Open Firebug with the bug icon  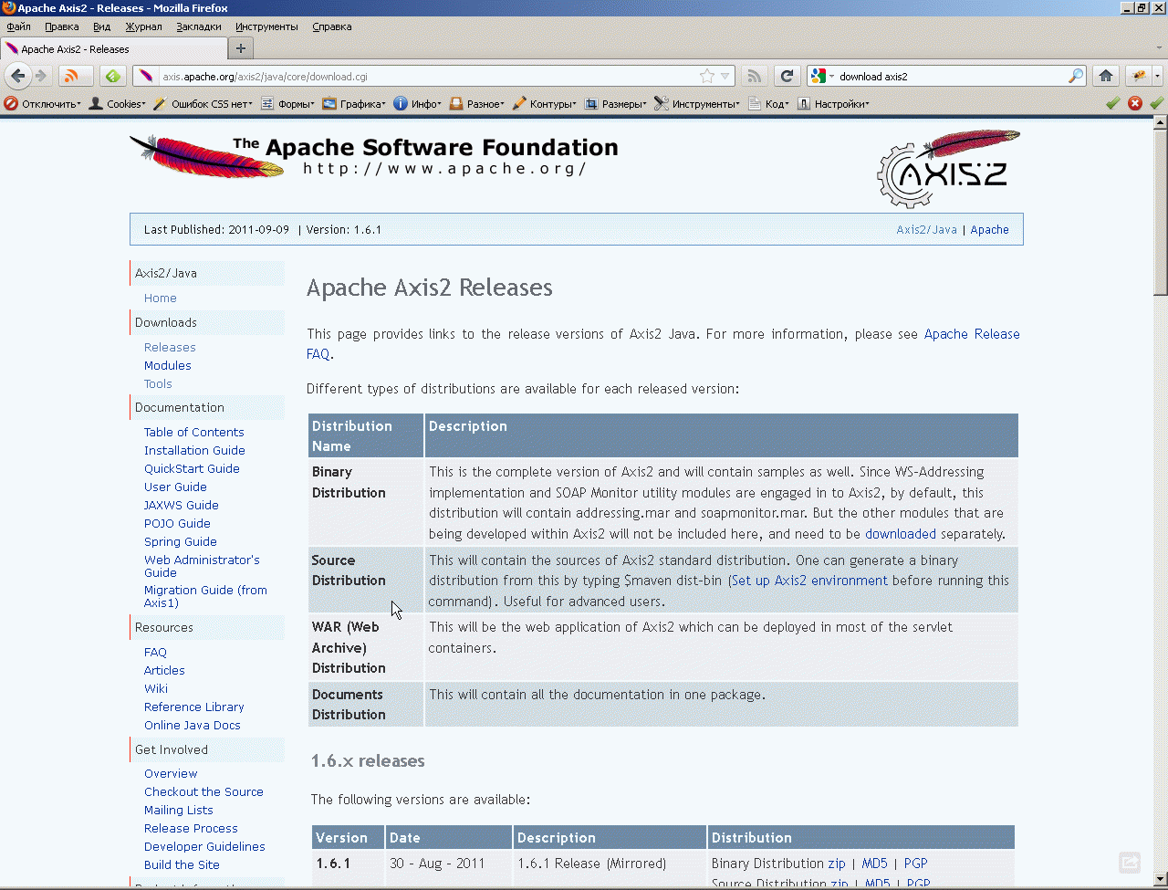tap(1138, 76)
